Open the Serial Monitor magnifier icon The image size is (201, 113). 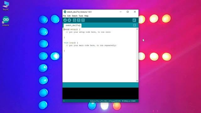coord(134,20)
